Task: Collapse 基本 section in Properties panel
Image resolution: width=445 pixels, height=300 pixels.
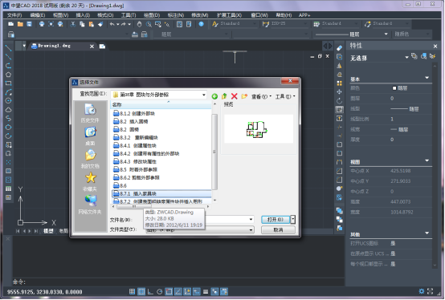Action: click(427, 78)
